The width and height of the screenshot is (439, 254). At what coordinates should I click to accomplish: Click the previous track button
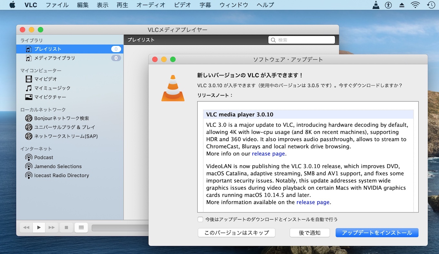(26, 228)
